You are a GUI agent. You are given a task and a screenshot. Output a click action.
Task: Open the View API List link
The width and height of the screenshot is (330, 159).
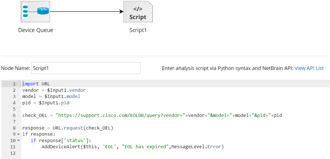(309, 68)
